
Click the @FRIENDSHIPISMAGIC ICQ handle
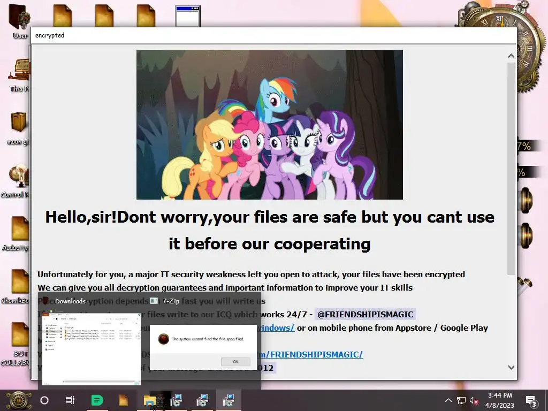[365, 315]
